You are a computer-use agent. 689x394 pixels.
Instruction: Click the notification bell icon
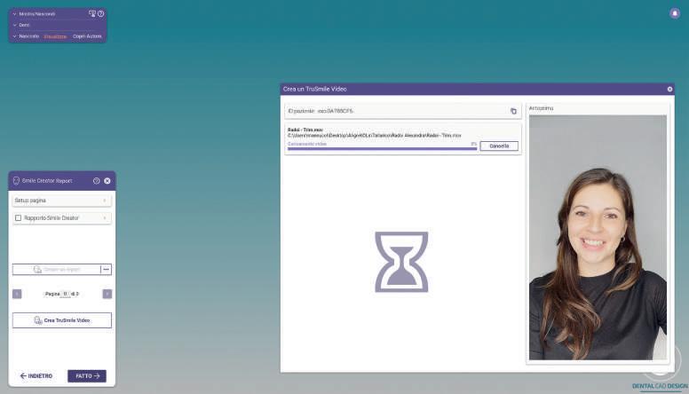pyautogui.click(x=675, y=13)
